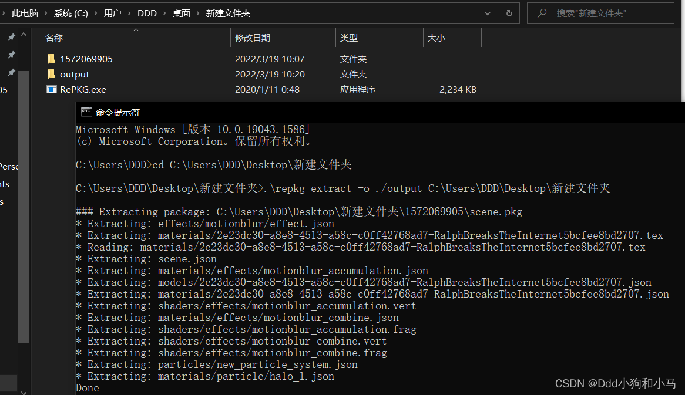Click the halo_1.json line
Viewport: 685px width, 395px height.
click(205, 376)
